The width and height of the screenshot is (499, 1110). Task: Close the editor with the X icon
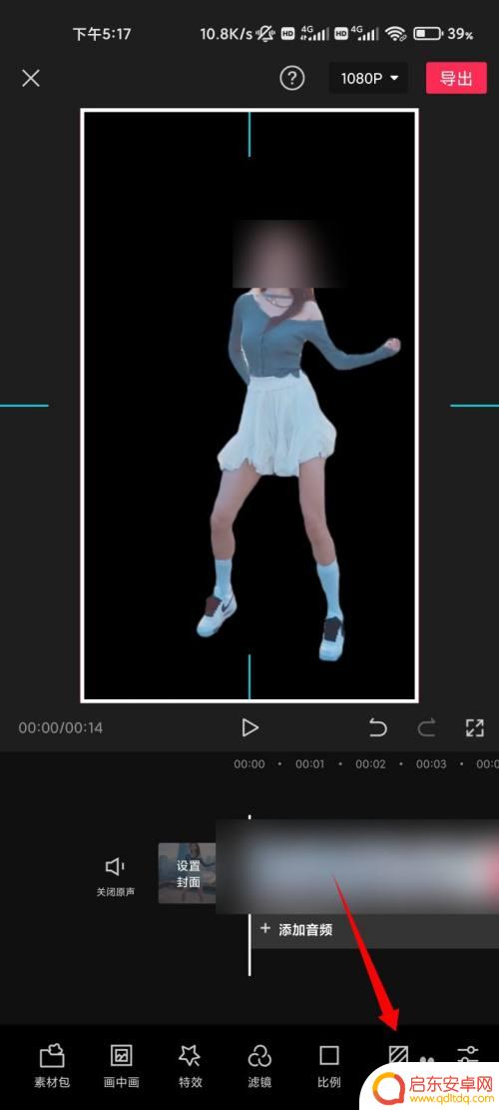click(30, 78)
